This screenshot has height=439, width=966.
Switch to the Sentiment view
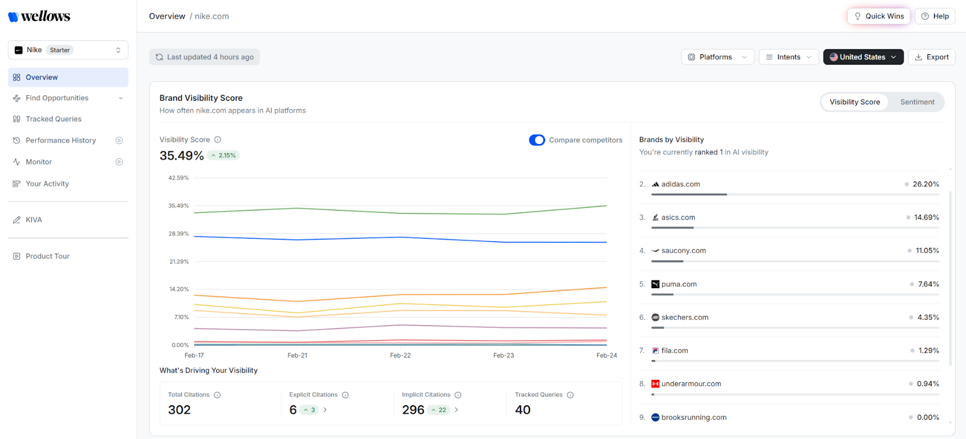pos(917,102)
